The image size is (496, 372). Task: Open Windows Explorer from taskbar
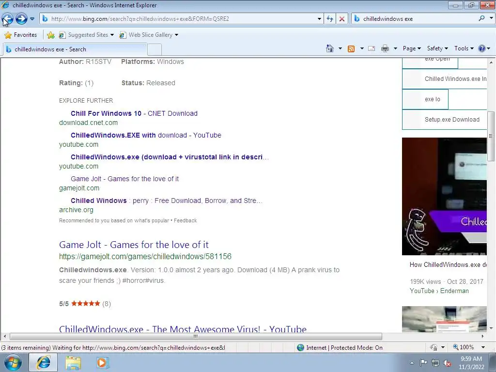click(x=73, y=362)
